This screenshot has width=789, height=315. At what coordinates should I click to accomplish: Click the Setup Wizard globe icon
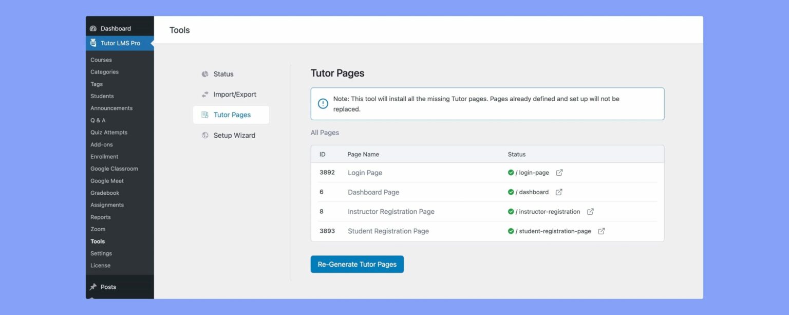pos(205,135)
